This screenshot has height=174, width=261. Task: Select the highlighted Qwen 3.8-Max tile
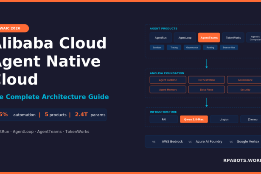pyautogui.click(x=194, y=119)
